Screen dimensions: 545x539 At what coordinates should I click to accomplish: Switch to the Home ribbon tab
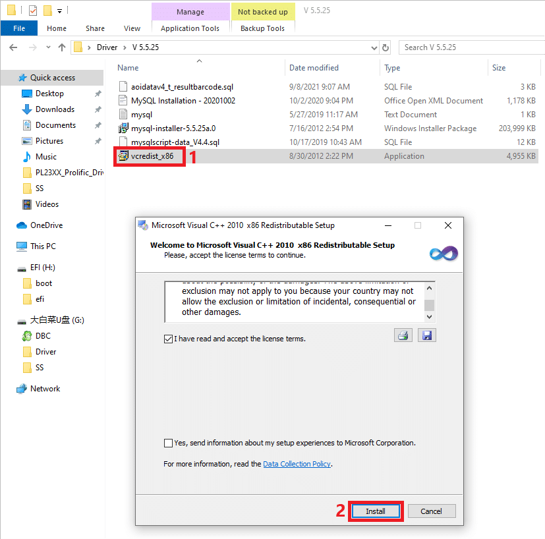pyautogui.click(x=57, y=28)
